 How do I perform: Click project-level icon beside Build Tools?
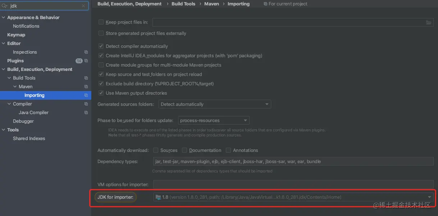(x=86, y=78)
